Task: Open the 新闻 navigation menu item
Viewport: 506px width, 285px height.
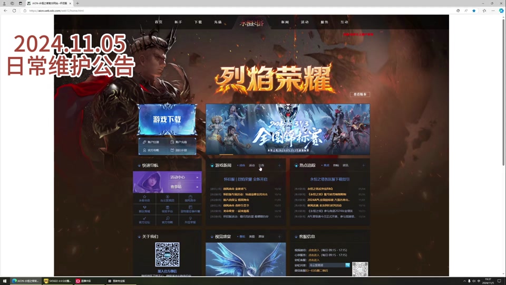Action: tap(285, 22)
